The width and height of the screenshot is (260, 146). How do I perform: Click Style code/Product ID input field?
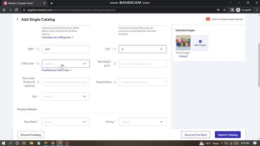click(x=66, y=82)
